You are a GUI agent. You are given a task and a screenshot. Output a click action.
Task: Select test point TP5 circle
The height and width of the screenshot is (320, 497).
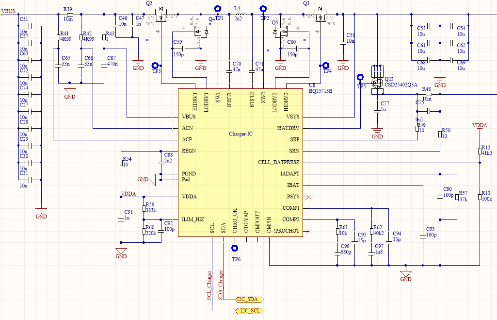click(360, 77)
